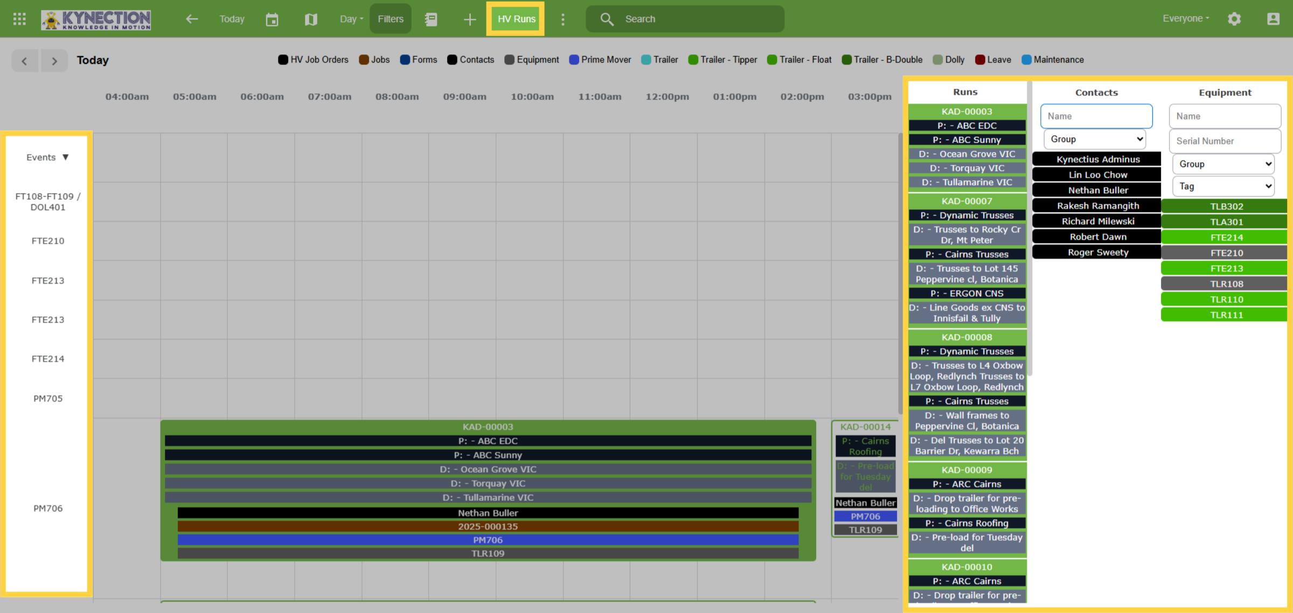Image resolution: width=1293 pixels, height=613 pixels.
Task: Toggle the HV Runs panel
Action: pos(516,19)
